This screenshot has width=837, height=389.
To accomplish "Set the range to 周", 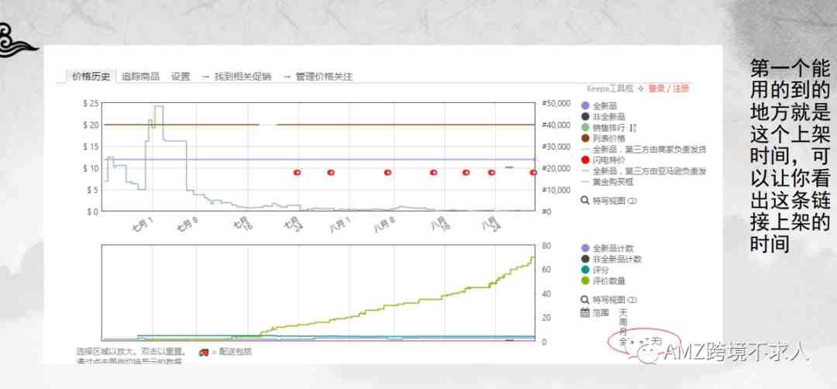I will coord(623,322).
